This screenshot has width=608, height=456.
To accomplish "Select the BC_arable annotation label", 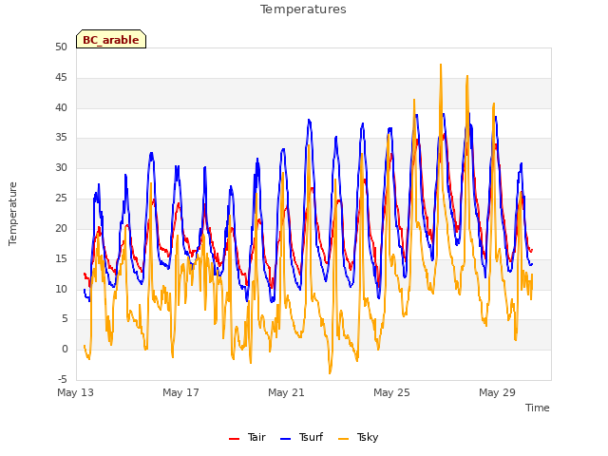I will tap(111, 39).
